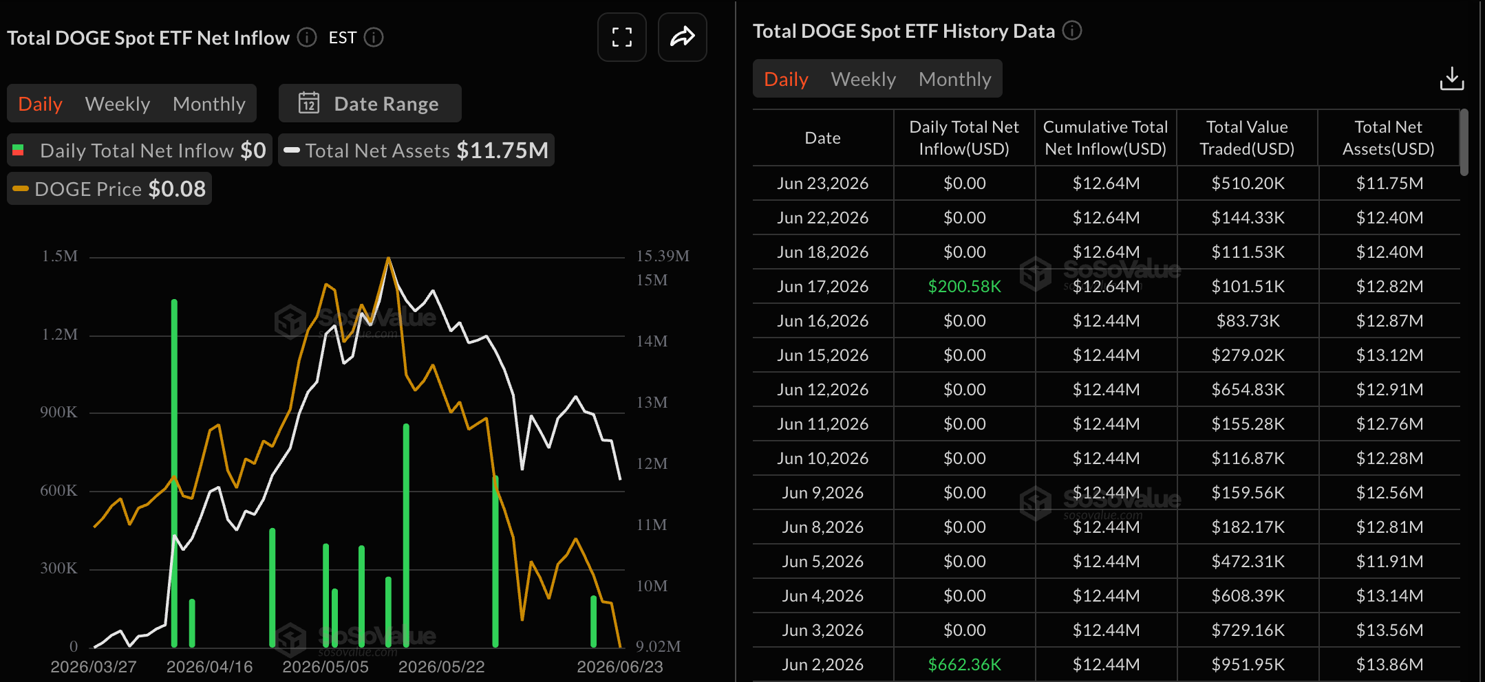
Task: Click Cumulative Total Net Inflow(USD) header
Action: coord(1106,137)
